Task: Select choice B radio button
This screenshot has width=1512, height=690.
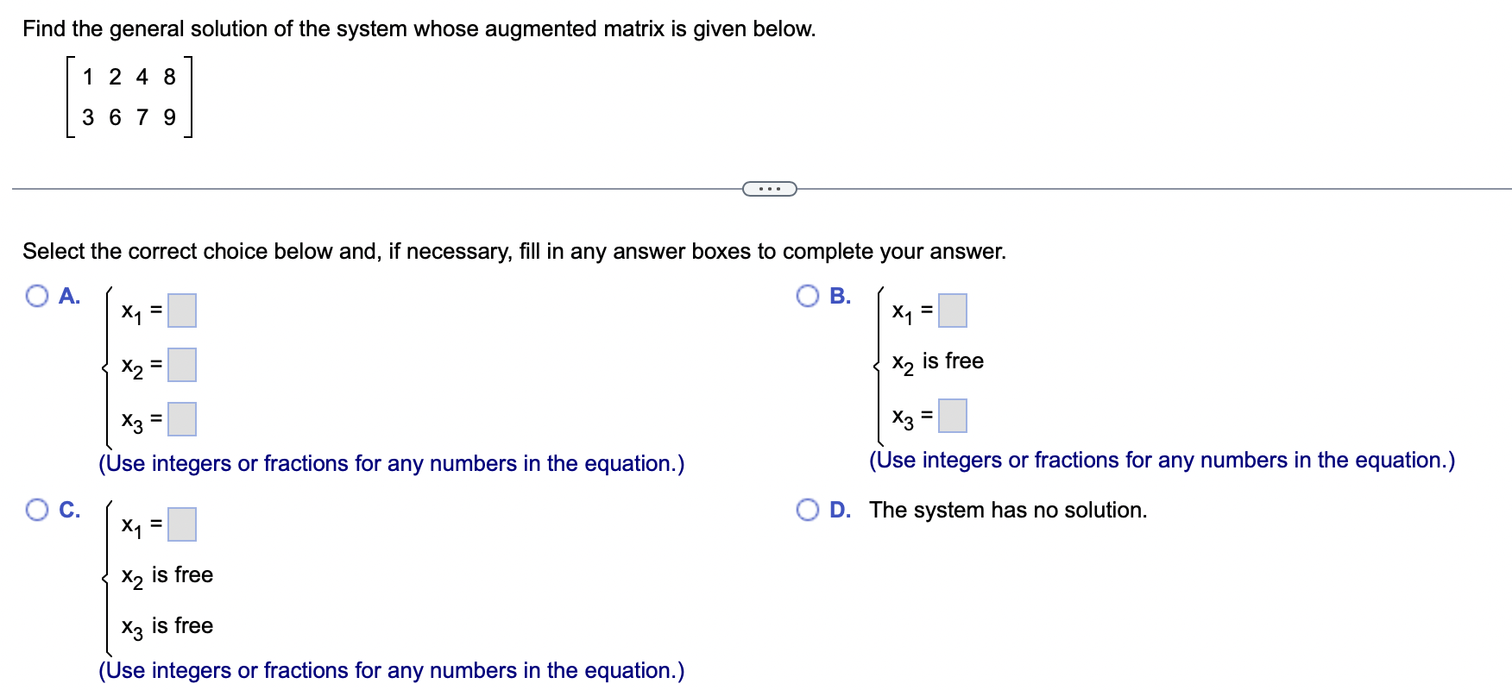Action: pyautogui.click(x=807, y=296)
